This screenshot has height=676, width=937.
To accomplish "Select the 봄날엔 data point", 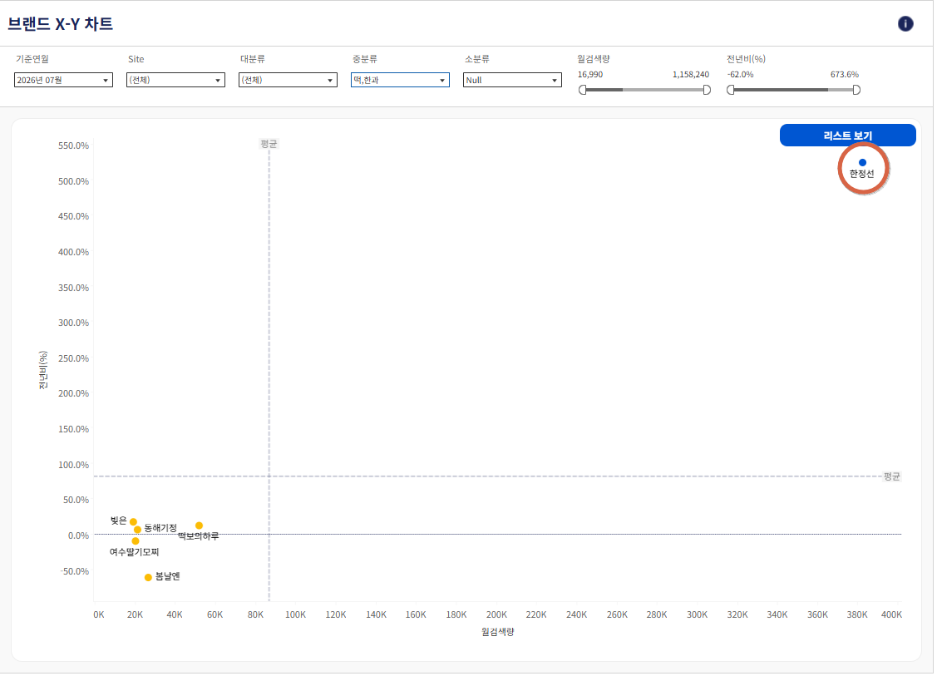I will 148,577.
